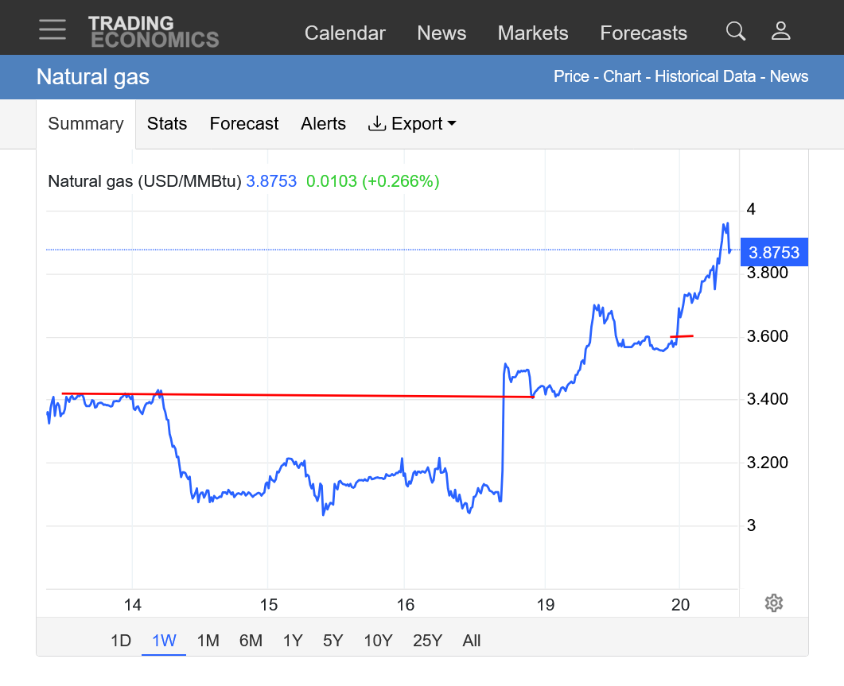Open the hamburger navigation menu

pos(53,29)
